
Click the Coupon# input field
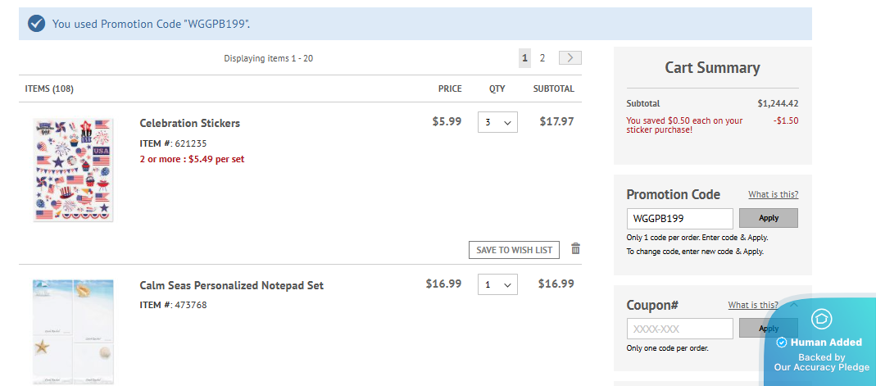679,329
